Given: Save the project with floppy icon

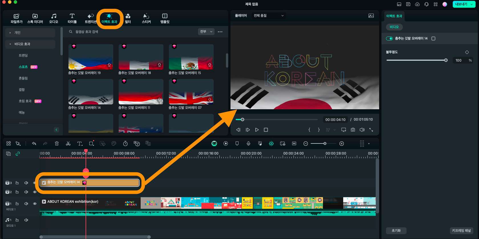Looking at the screenshot, I should click(x=408, y=4).
